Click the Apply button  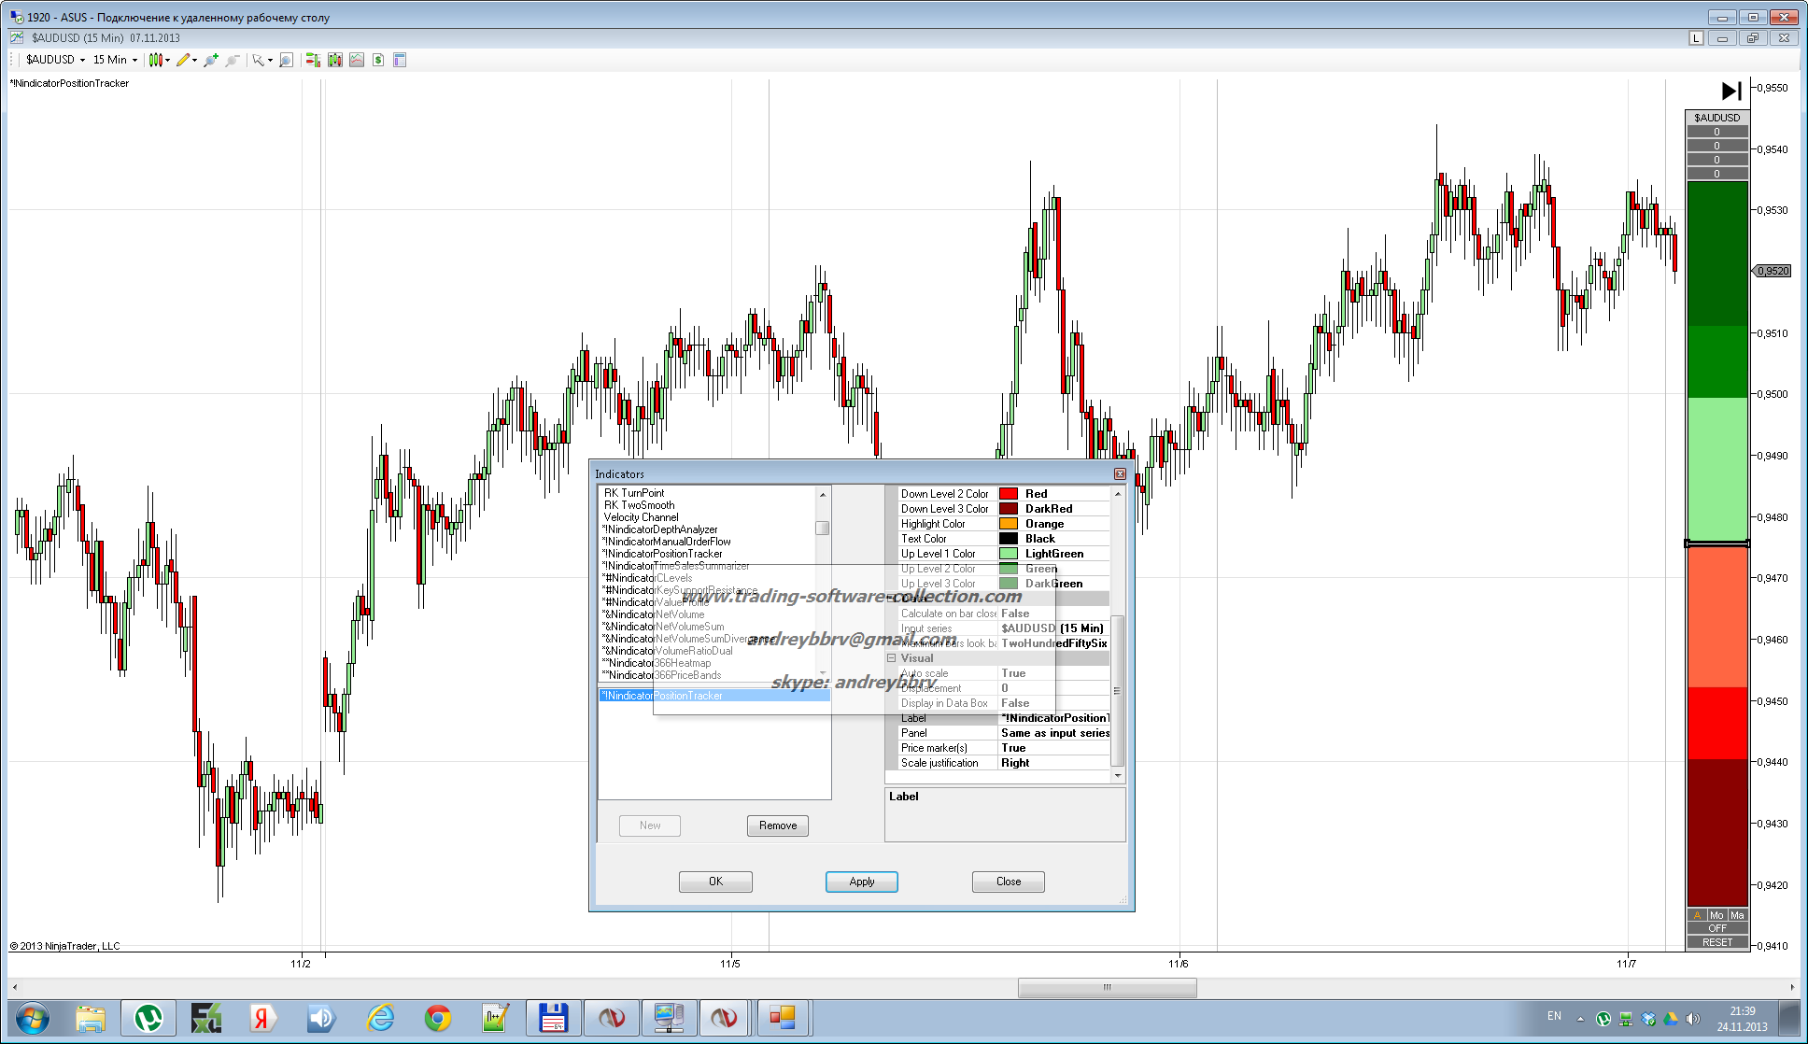click(861, 882)
